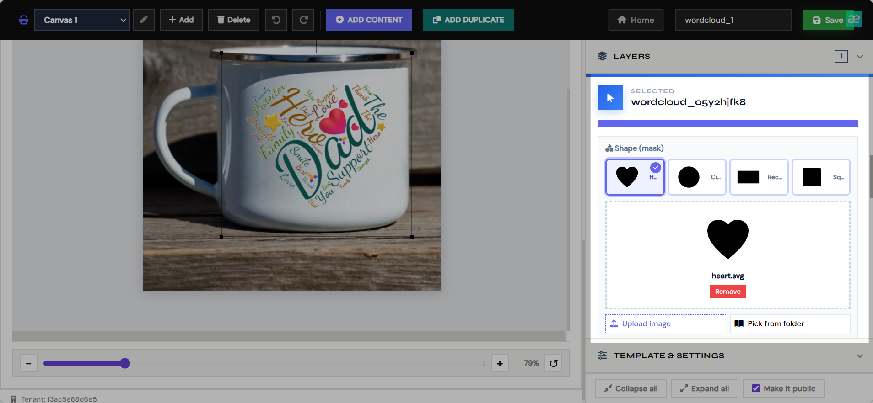
Task: Select the Circle mask shape
Action: click(x=697, y=177)
